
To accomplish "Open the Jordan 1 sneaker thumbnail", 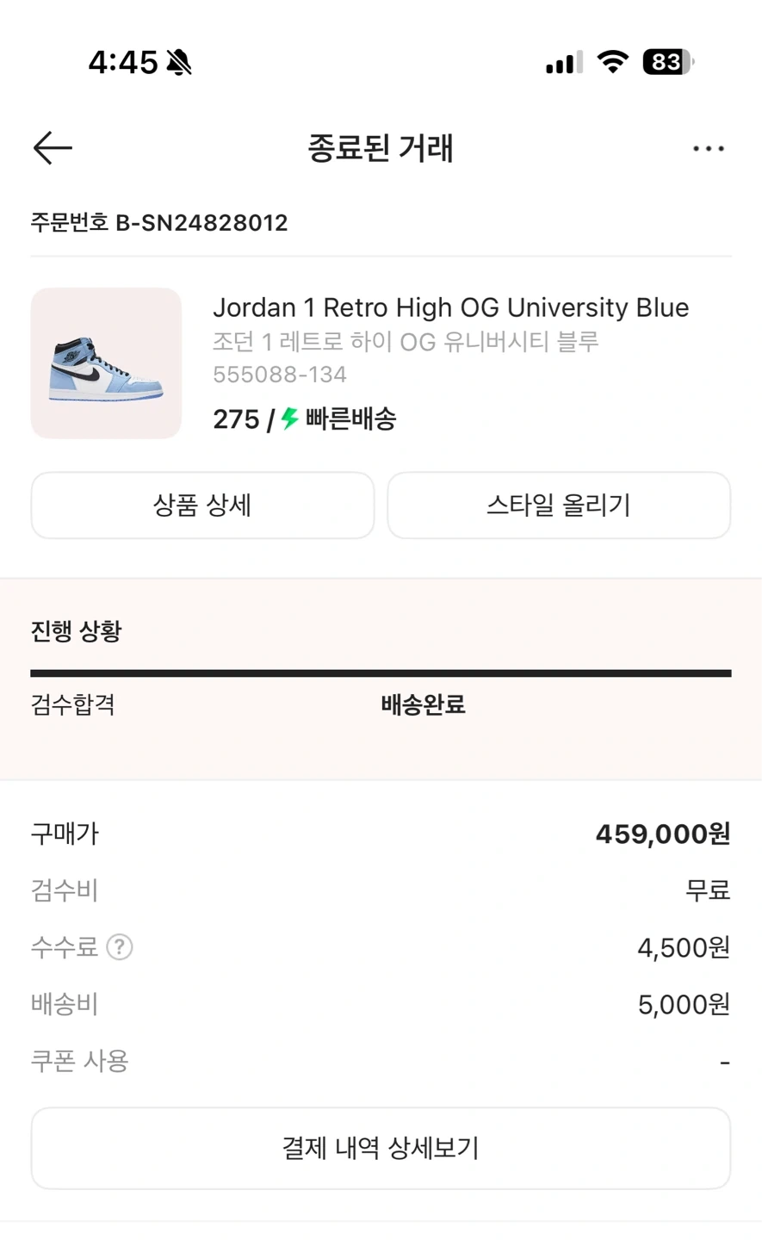I will point(106,363).
